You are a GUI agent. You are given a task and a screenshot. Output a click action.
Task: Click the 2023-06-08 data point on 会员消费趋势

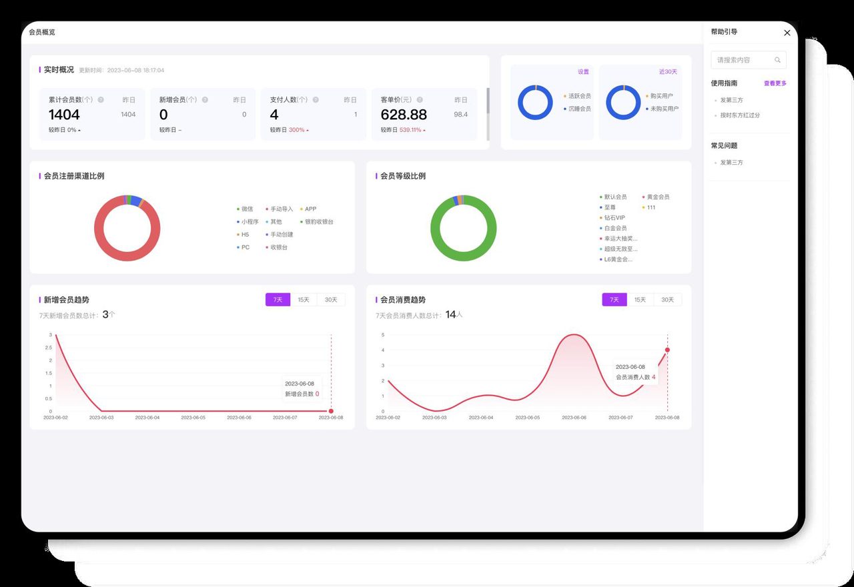(667, 350)
